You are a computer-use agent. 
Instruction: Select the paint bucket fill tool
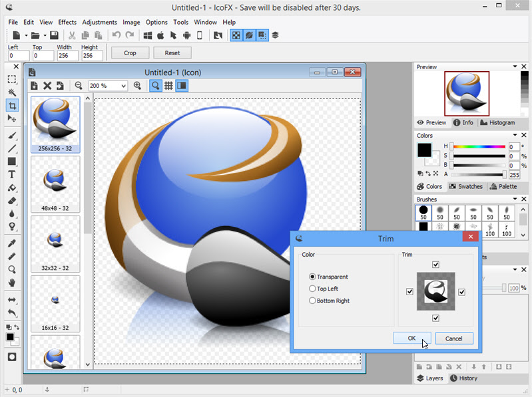pos(12,188)
